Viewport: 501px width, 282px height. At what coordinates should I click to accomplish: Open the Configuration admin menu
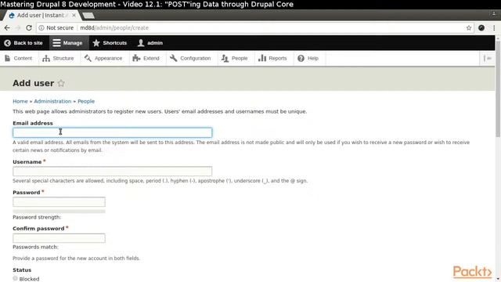(190, 58)
